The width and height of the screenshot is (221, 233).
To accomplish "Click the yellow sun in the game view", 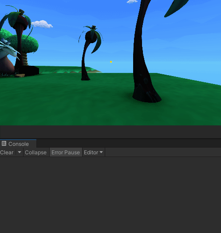I will tap(111, 62).
